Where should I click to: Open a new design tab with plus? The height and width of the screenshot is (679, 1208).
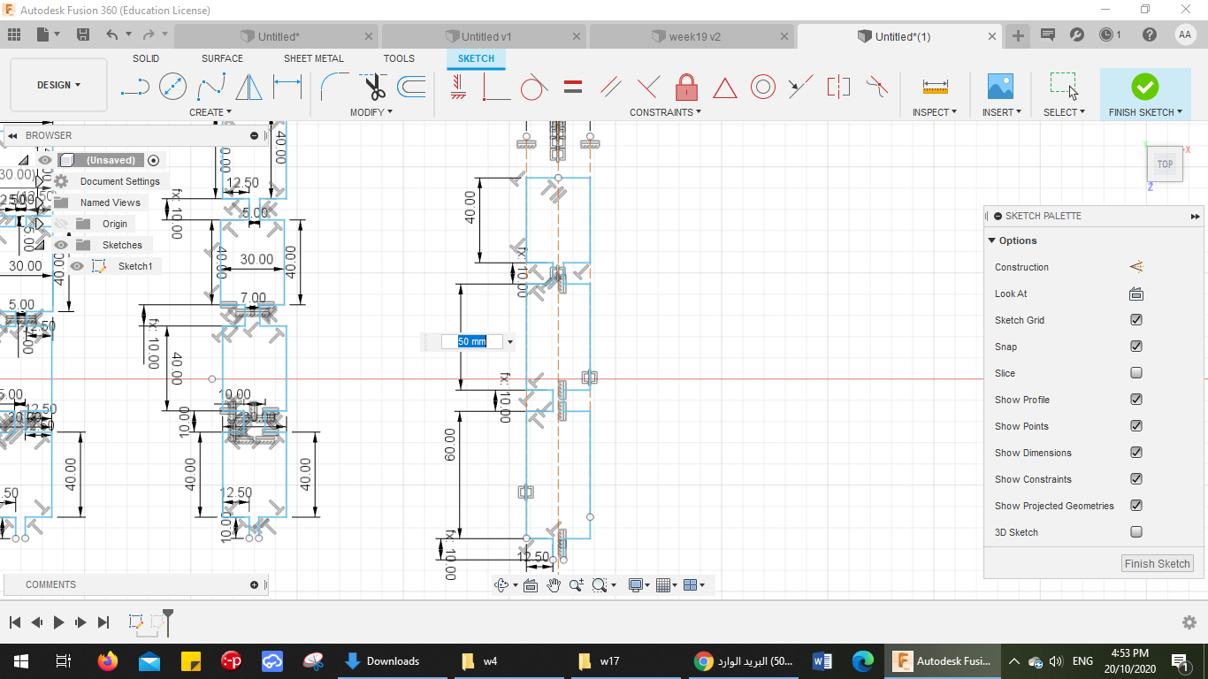[x=1018, y=36]
